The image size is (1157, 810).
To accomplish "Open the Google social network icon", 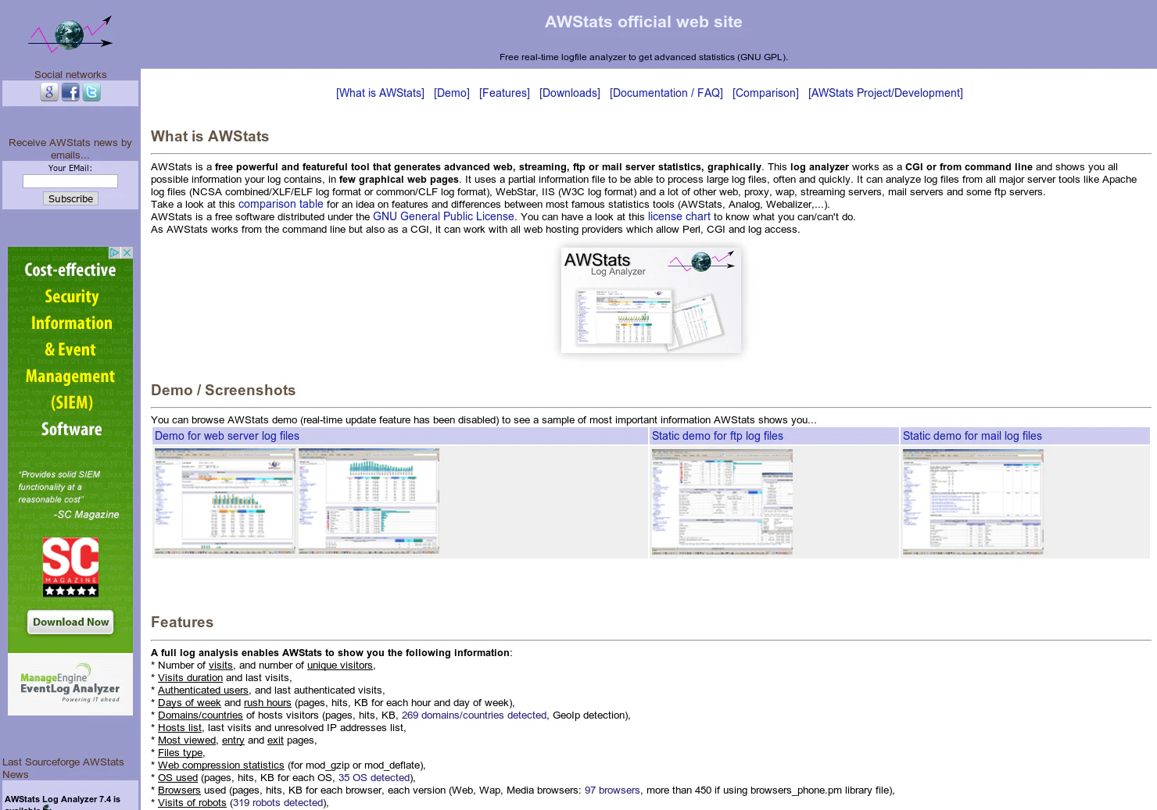I will (49, 92).
